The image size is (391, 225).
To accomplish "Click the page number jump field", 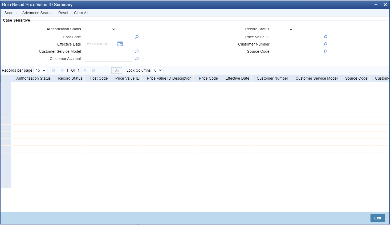I will pos(104,70).
